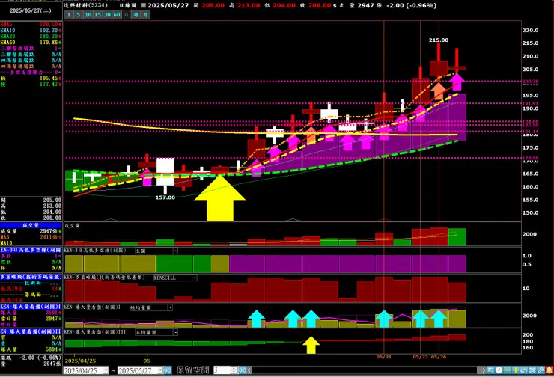The image size is (554, 377).
Task: Click the yellow plus zoom-in icon
Action: pos(516,370)
